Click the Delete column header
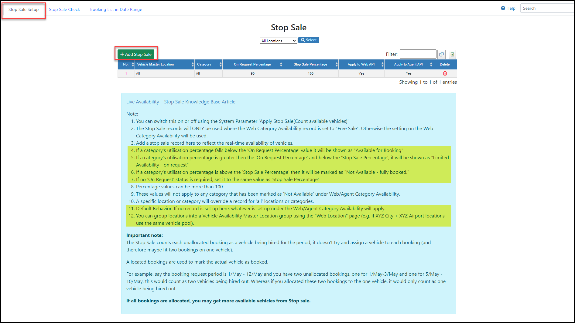The width and height of the screenshot is (575, 323). pos(445,64)
